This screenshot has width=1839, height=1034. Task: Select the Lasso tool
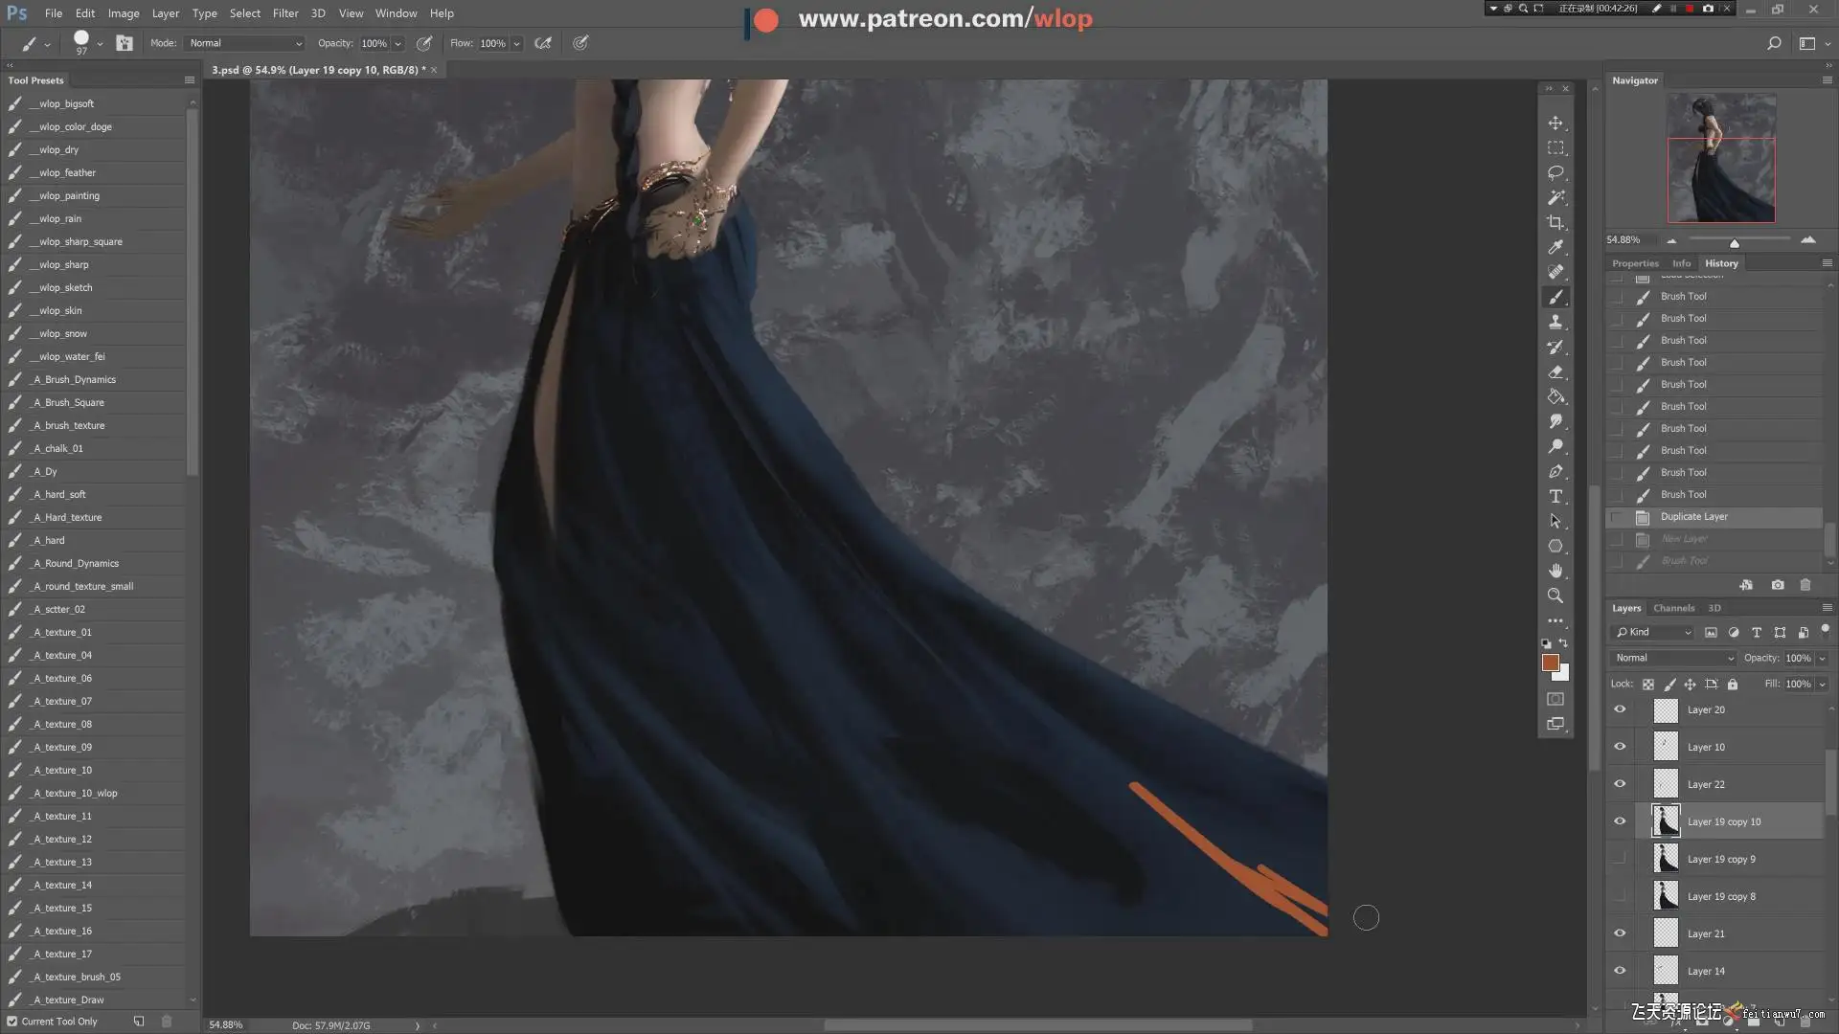(x=1555, y=173)
